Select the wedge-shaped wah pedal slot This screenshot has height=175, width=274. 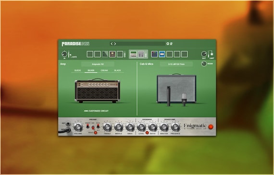(x=105, y=54)
